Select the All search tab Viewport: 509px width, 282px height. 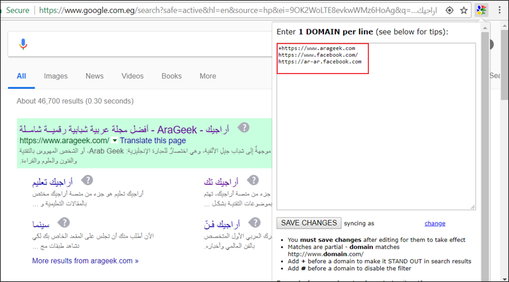pyautogui.click(x=22, y=76)
